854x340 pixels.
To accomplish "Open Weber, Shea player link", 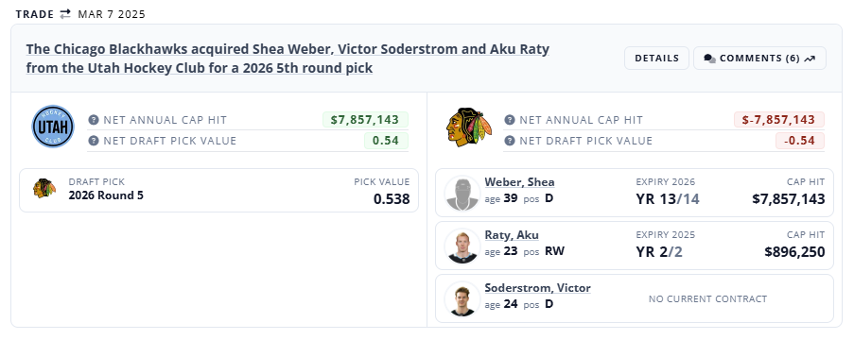I will pos(519,182).
